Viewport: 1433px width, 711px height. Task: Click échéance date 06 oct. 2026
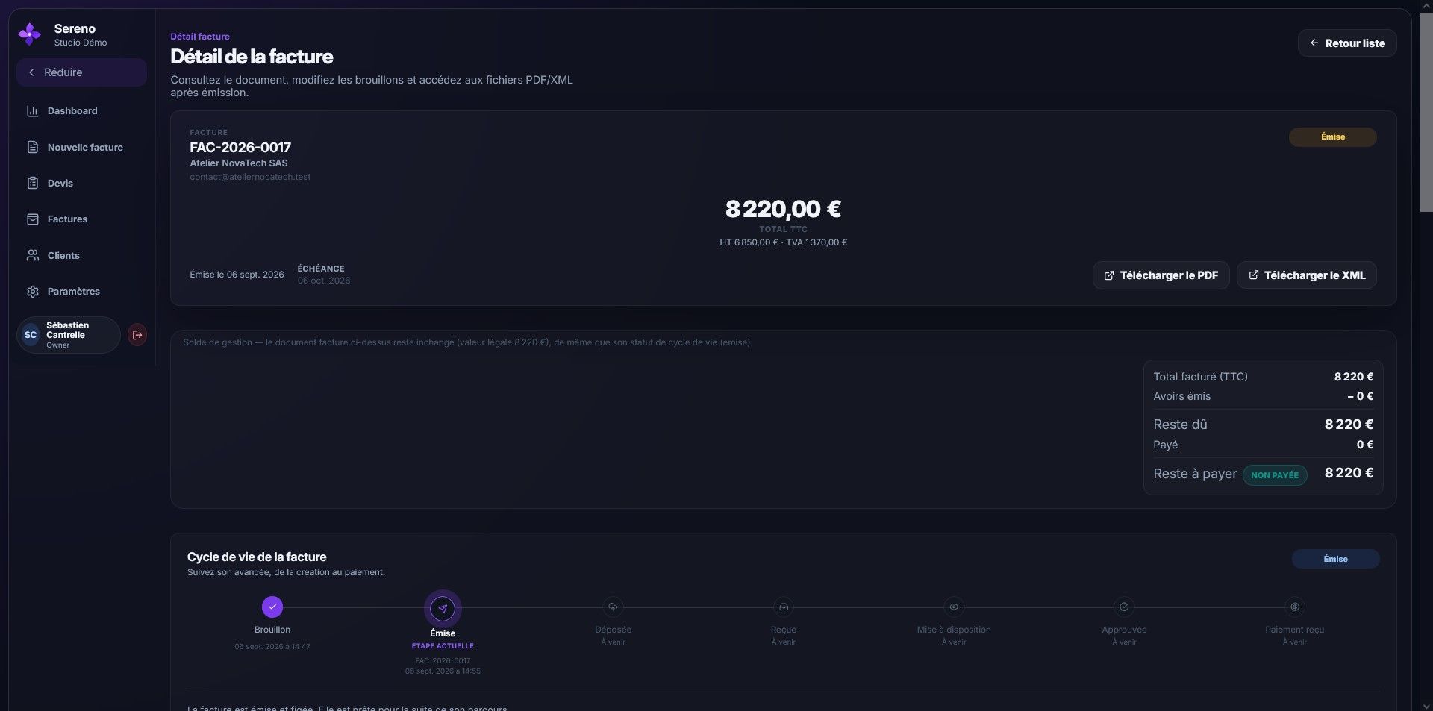(x=324, y=281)
